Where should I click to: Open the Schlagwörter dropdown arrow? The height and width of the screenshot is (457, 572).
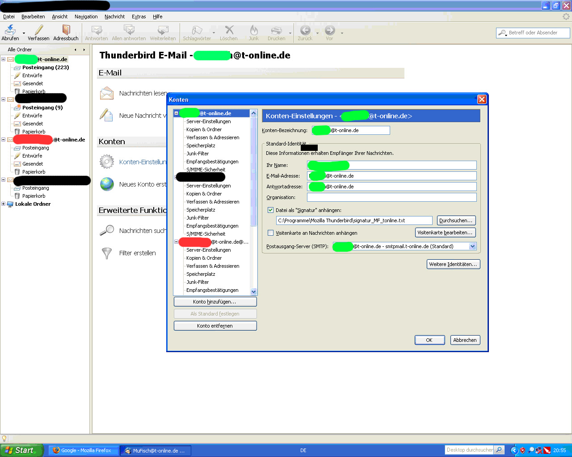pos(214,33)
